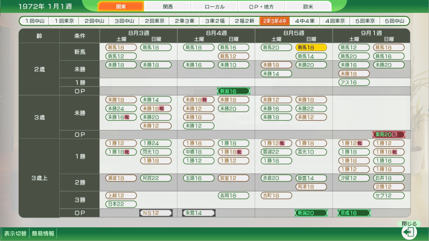
Task: Select the active 2新3新4中 meeting tab
Action: pyautogui.click(x=275, y=21)
